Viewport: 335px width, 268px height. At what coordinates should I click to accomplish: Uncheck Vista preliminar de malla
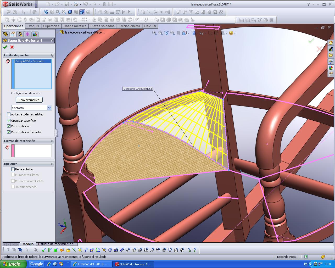pyautogui.click(x=9, y=132)
